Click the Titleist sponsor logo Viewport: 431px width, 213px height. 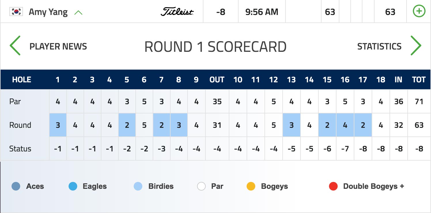click(177, 12)
